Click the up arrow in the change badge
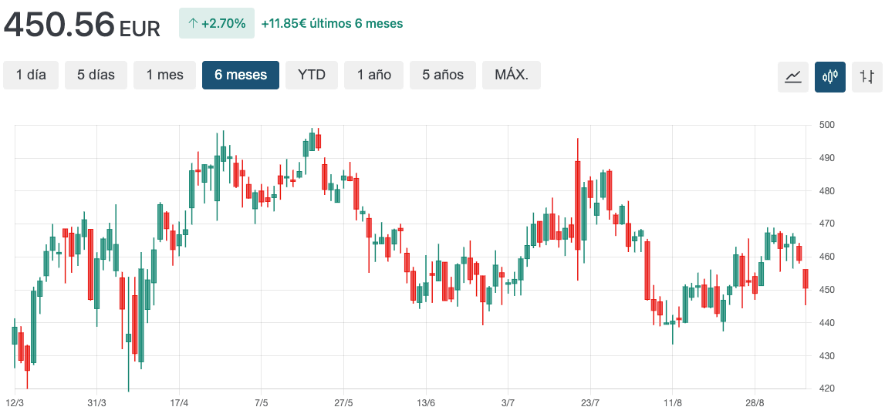 [193, 24]
